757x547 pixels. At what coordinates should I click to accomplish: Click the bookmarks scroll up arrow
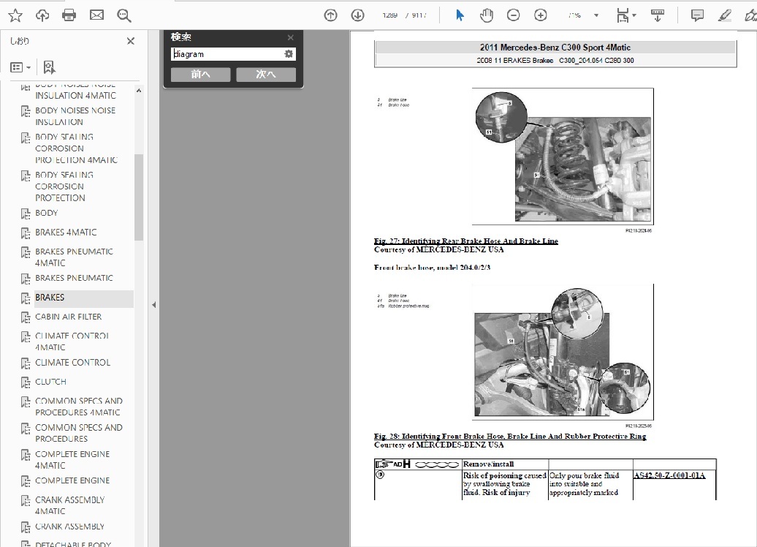139,91
